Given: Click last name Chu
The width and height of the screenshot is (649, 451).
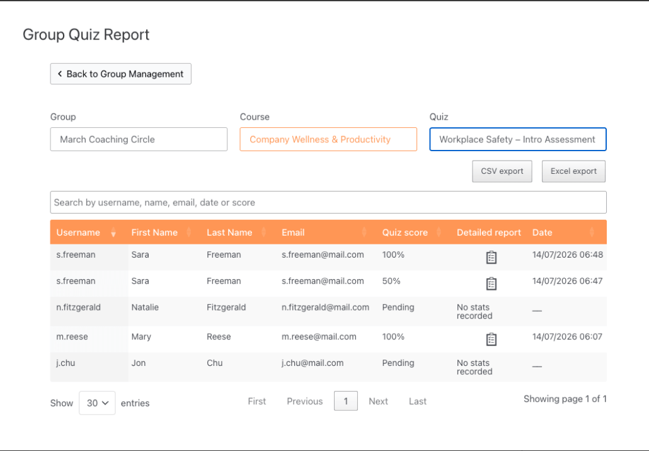Looking at the screenshot, I should 214,363.
